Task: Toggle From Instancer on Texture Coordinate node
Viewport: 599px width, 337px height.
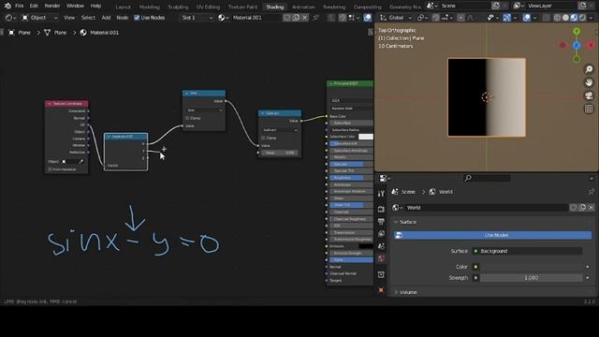Action: coord(50,169)
